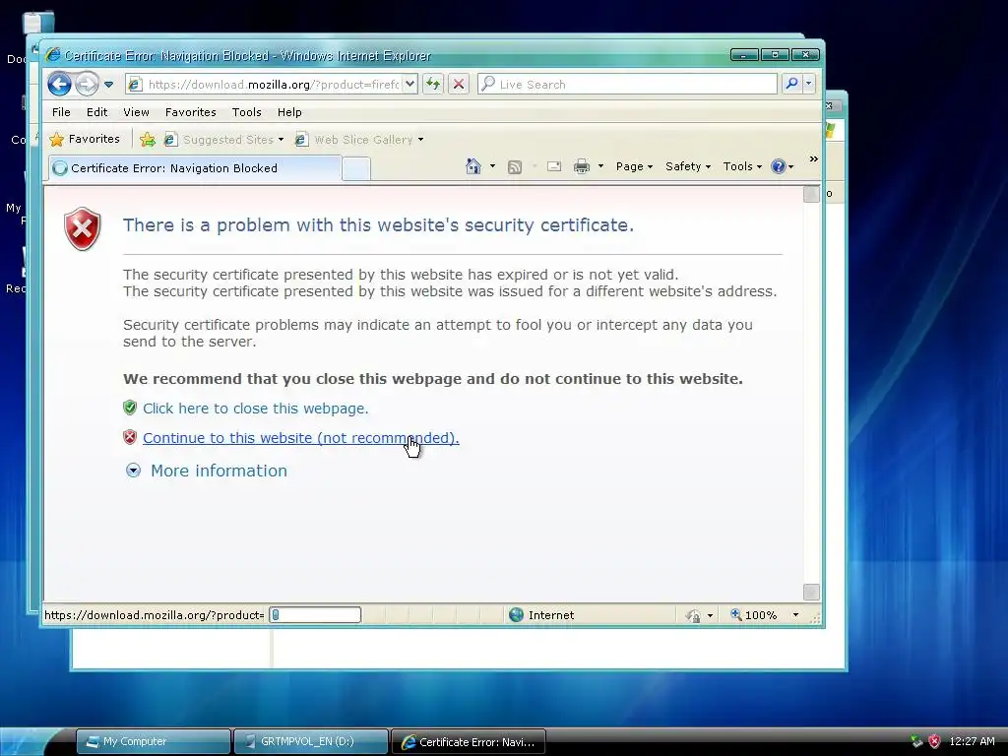Open the Home button dropdown arrow
Viewport: 1008px width, 756px height.
tap(492, 166)
